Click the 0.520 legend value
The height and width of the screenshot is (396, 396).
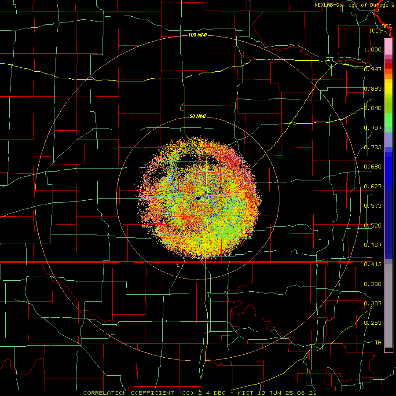click(373, 226)
